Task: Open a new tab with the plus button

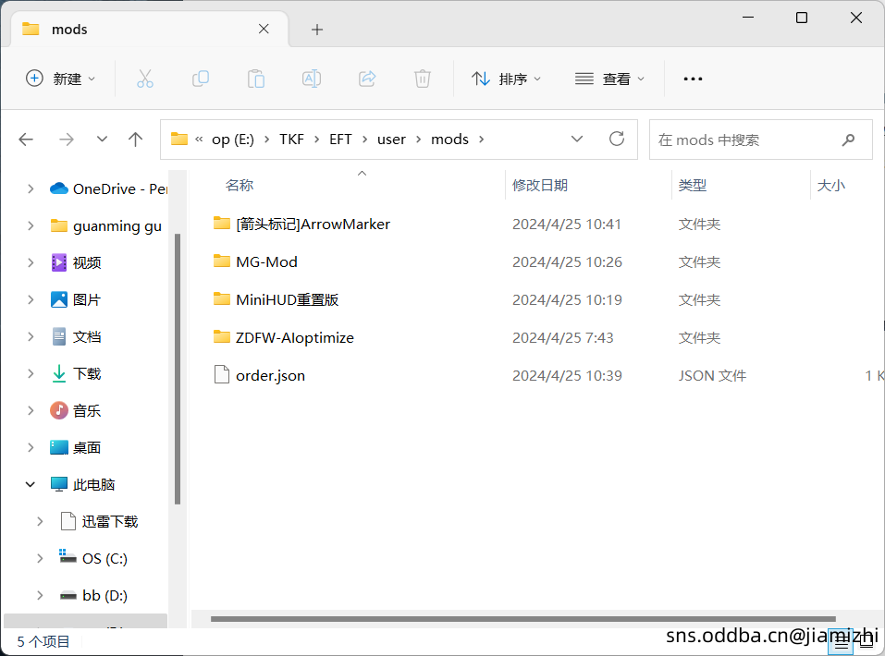Action: pyautogui.click(x=317, y=29)
